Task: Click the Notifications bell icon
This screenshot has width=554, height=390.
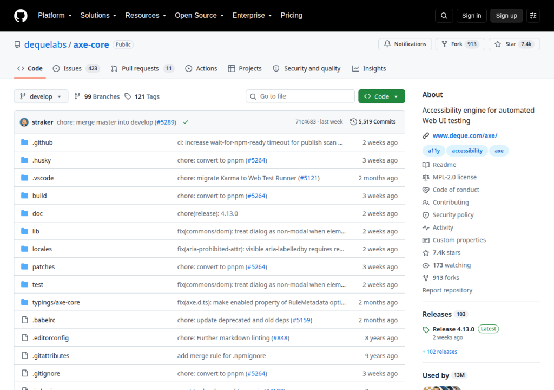Action: tap(387, 44)
